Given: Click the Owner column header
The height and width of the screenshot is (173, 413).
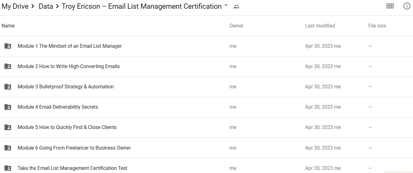Looking at the screenshot, I should 236,26.
